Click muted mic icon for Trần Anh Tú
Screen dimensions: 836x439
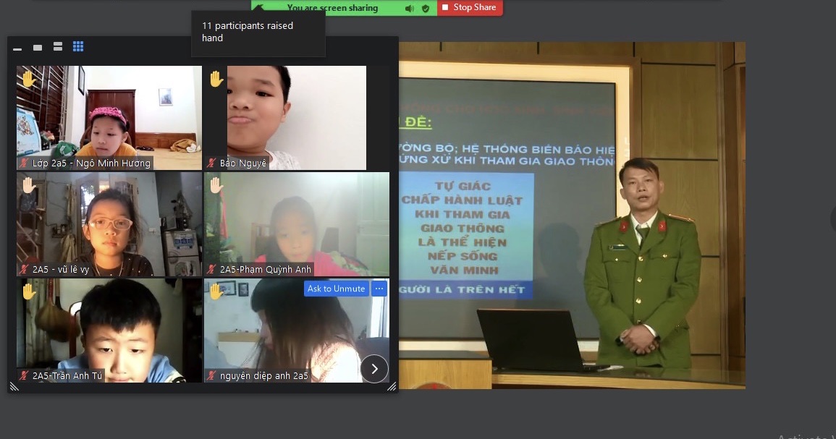[24, 376]
